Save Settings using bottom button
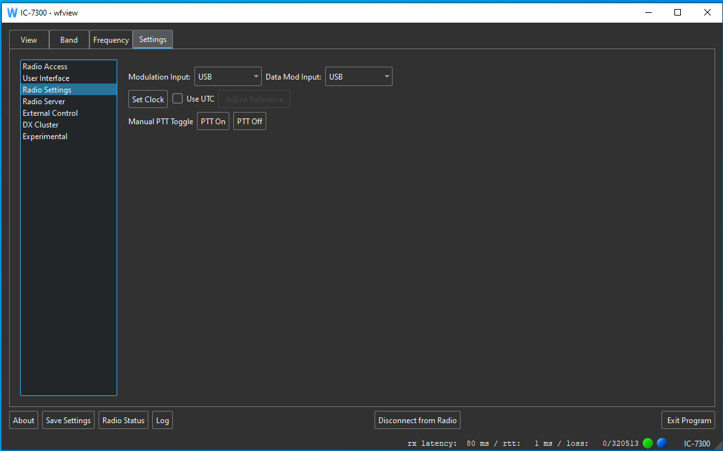Viewport: 723px width, 451px height. pyautogui.click(x=68, y=421)
